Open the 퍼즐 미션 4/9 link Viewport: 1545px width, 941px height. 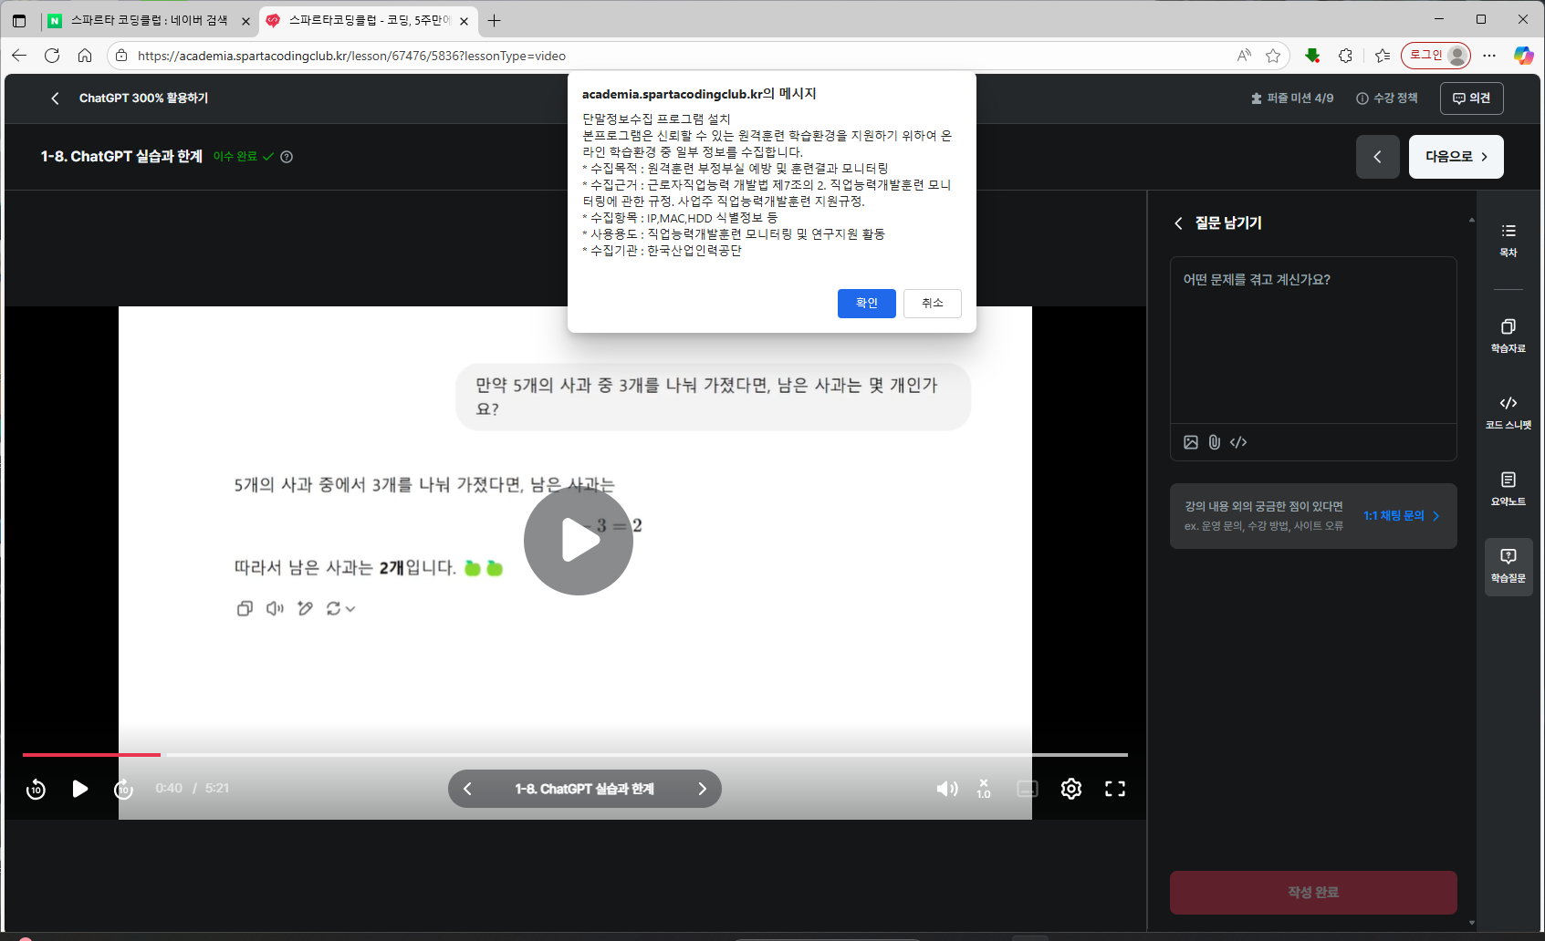click(1291, 98)
